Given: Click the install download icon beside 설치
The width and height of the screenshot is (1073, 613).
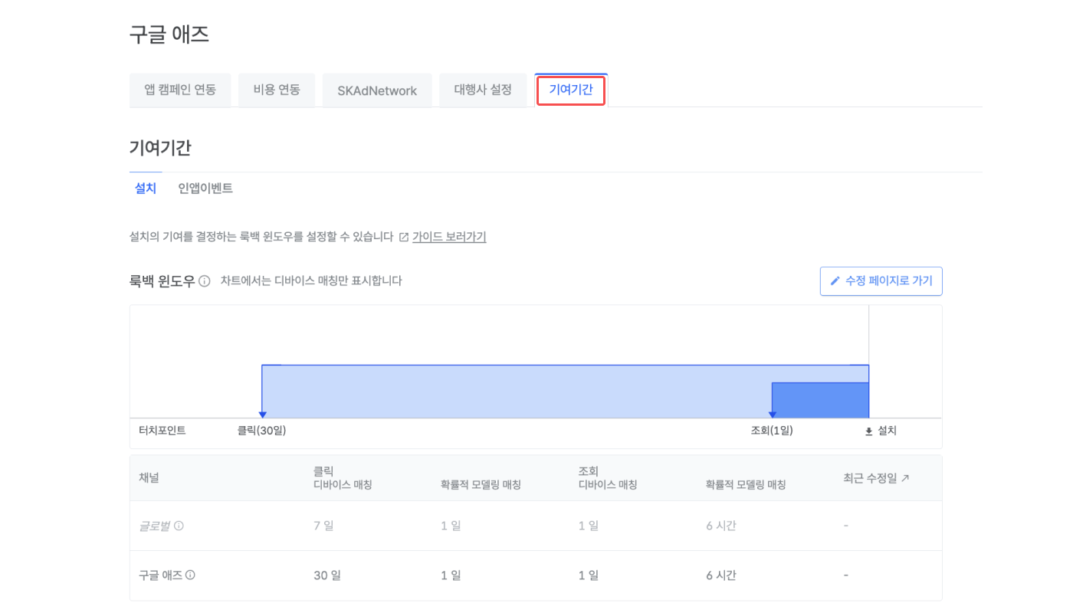Looking at the screenshot, I should point(868,431).
